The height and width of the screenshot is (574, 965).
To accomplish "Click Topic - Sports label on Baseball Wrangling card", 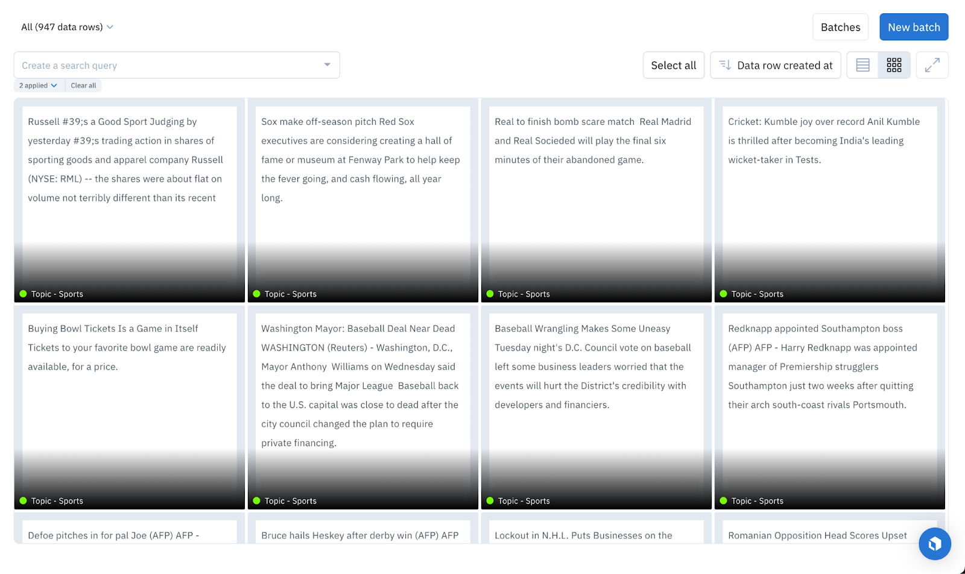I will tap(524, 501).
